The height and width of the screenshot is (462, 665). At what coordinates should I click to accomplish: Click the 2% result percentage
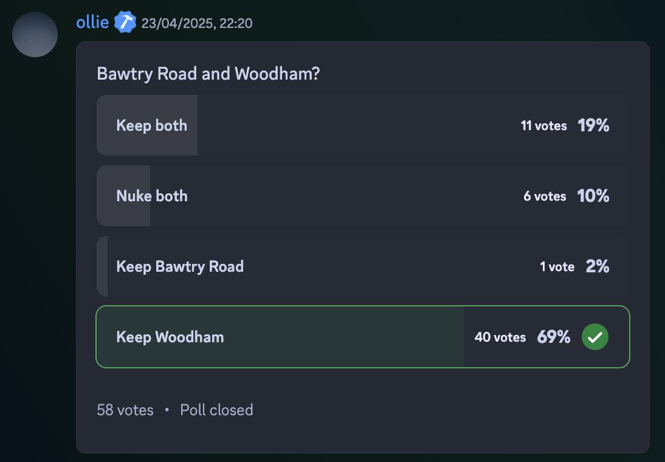click(598, 266)
